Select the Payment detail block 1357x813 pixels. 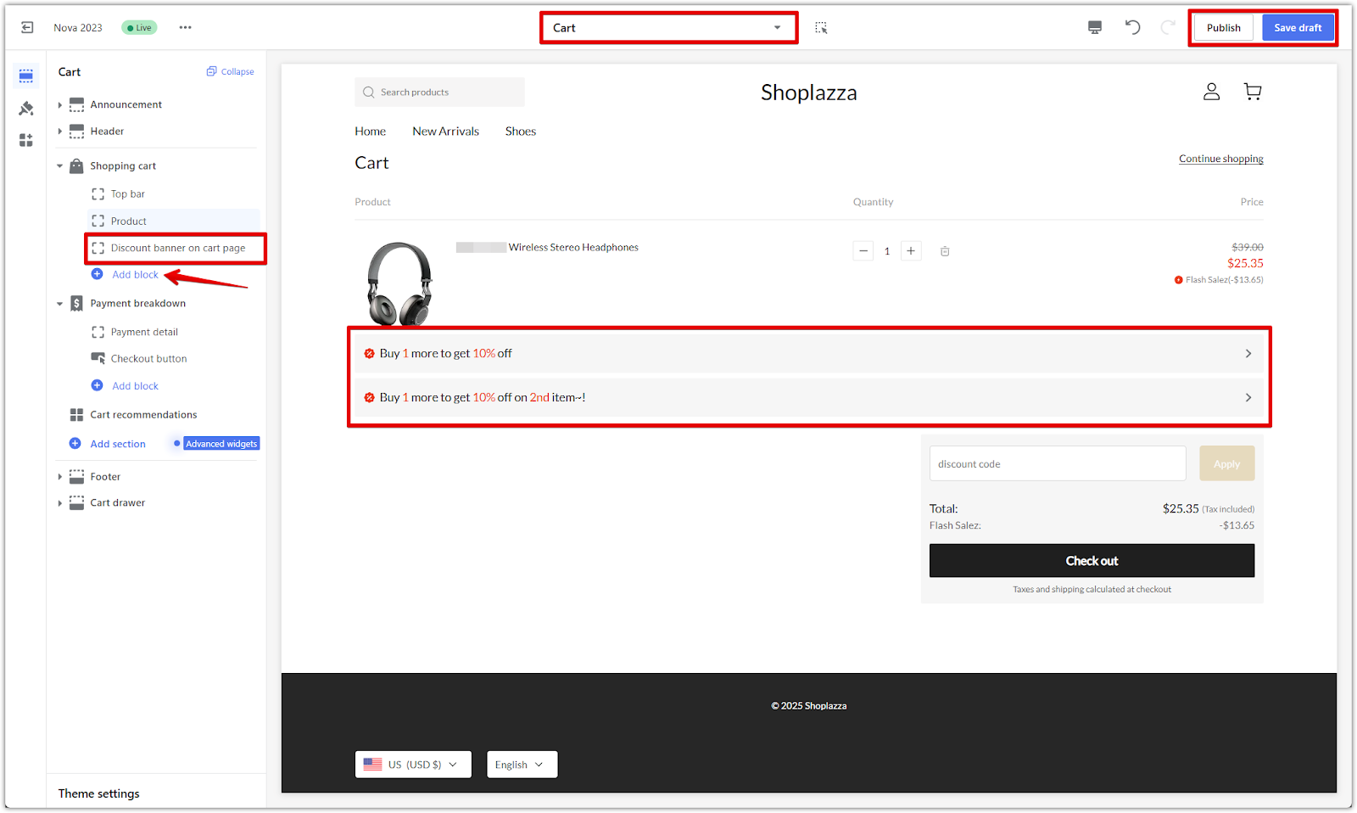pos(144,332)
